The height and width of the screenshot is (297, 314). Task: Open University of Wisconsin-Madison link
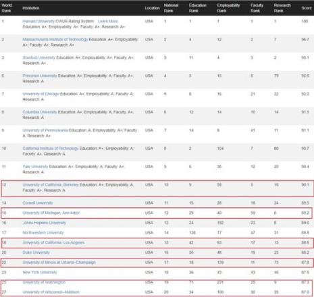coord(51,292)
